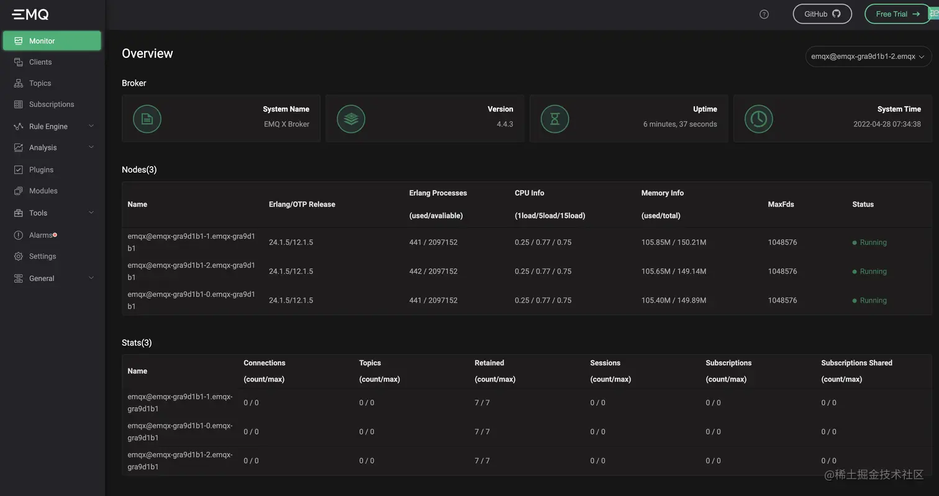Image resolution: width=939 pixels, height=496 pixels.
Task: Click the Nodes(3) section heading
Action: click(139, 170)
